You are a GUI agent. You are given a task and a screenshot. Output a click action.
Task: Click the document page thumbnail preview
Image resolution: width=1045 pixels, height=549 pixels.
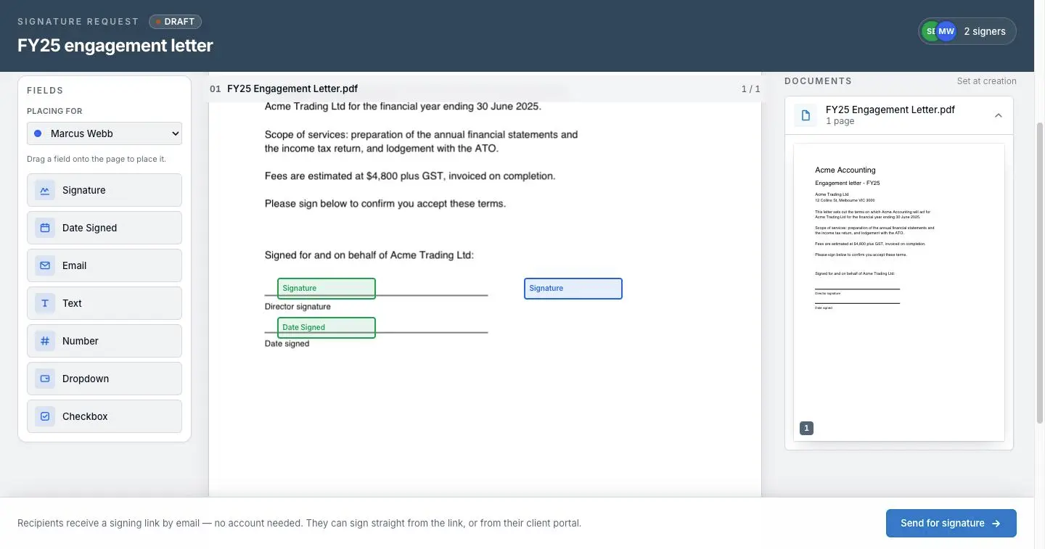coord(899,292)
